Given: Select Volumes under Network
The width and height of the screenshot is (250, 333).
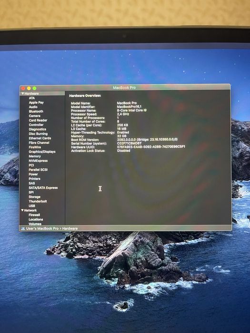Looking at the screenshot, I should pos(35,224).
